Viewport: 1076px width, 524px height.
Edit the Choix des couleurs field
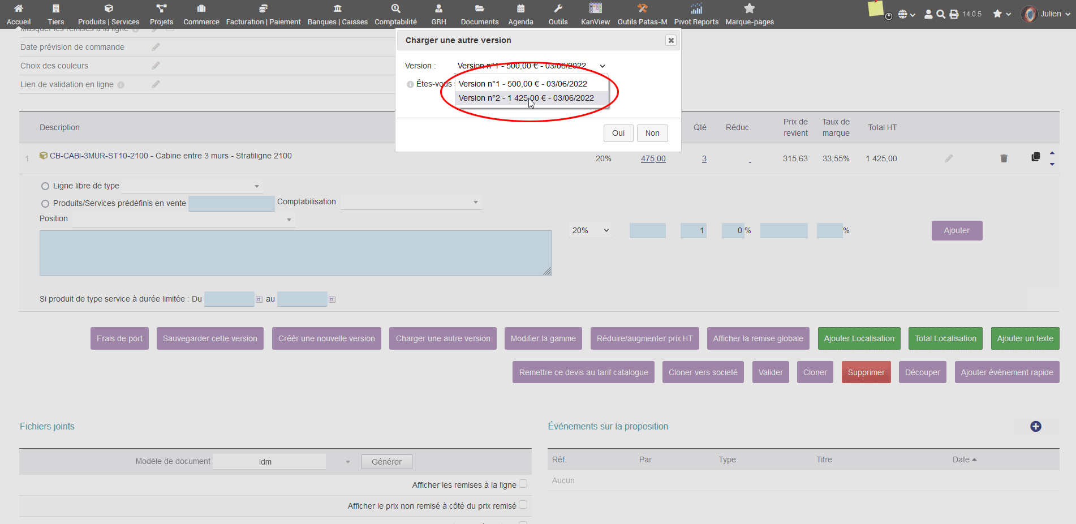tap(156, 66)
